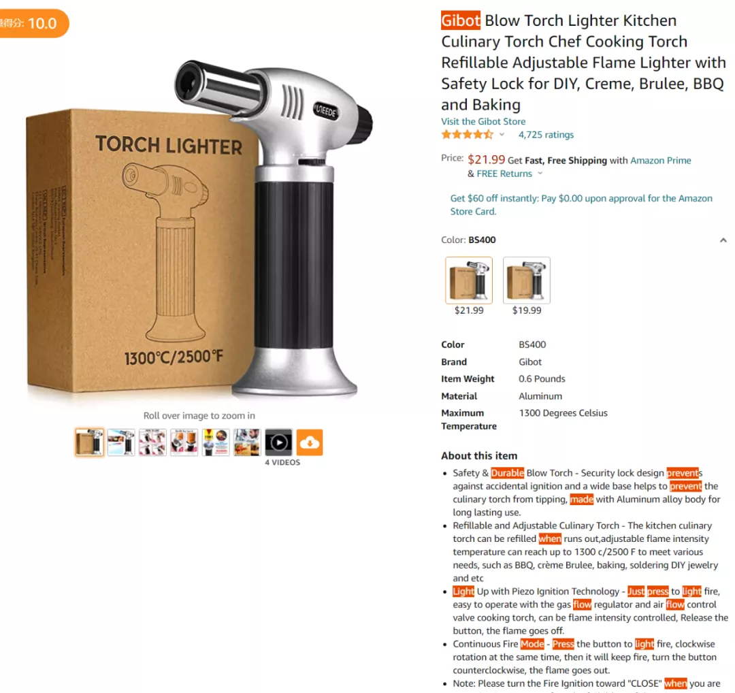735x693 pixels.
Task: Open the 4,725 ratings link
Action: point(546,135)
